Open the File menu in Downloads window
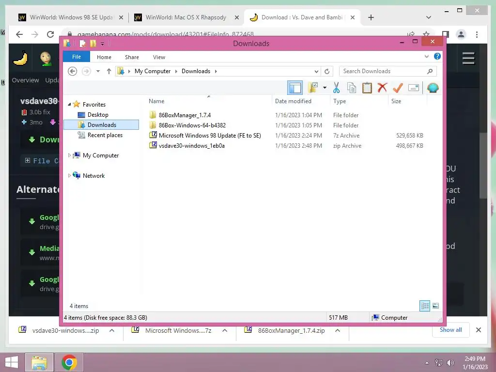Screen dimensions: 496x372 click(77, 57)
